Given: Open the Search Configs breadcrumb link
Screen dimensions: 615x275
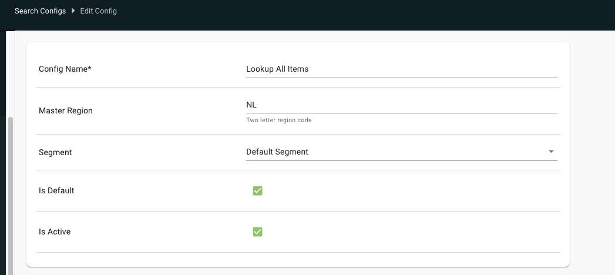Looking at the screenshot, I should click(x=40, y=11).
